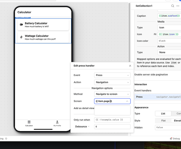The height and width of the screenshot is (149, 181).
Task: Close the Edit press handler popup
Action: pyautogui.click(x=130, y=66)
